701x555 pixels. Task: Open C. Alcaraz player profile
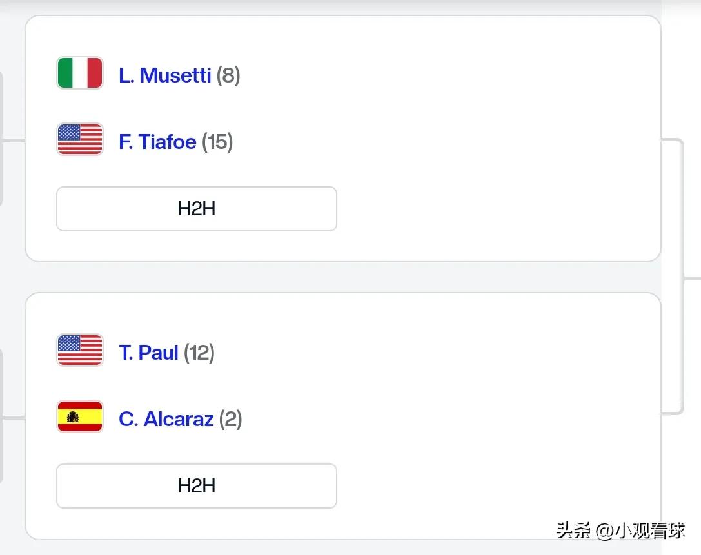(166, 419)
